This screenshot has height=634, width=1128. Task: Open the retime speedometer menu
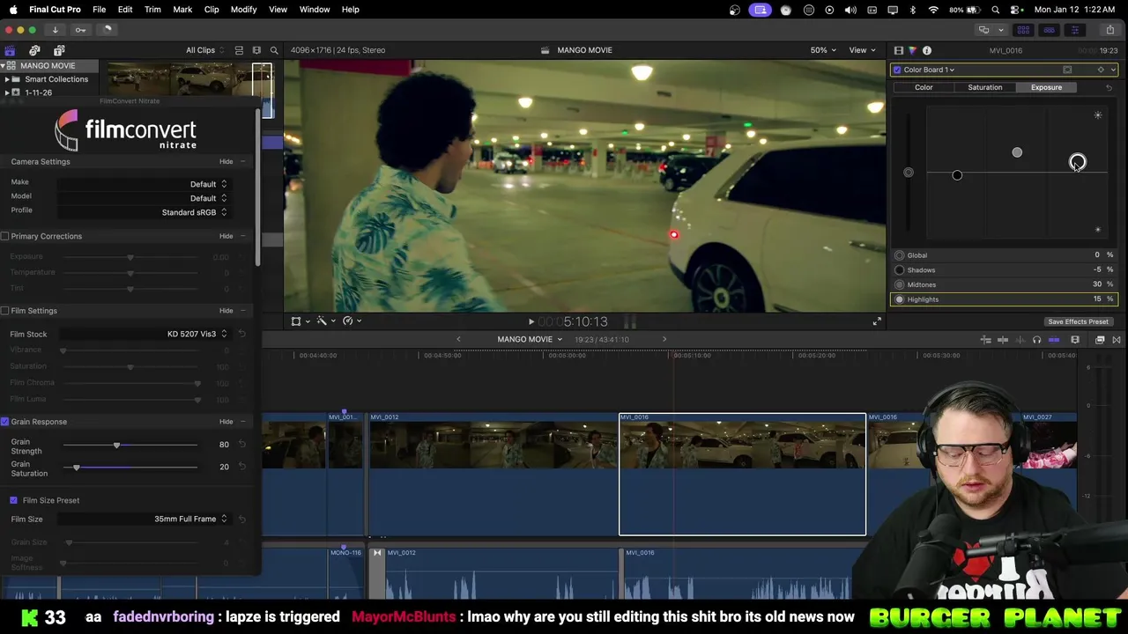(350, 321)
